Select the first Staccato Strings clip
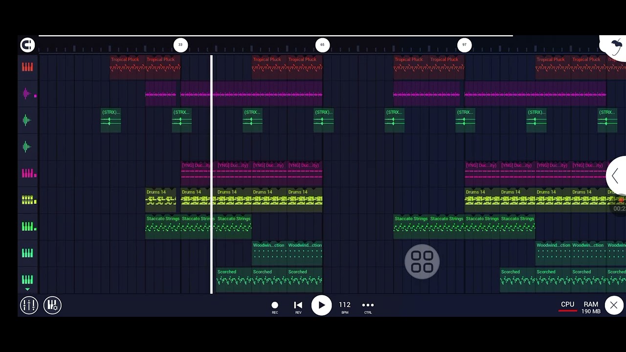Viewport: 626px width, 352px height. [x=163, y=226]
